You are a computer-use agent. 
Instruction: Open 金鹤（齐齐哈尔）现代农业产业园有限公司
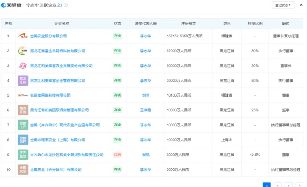pyautogui.click(x=65, y=125)
